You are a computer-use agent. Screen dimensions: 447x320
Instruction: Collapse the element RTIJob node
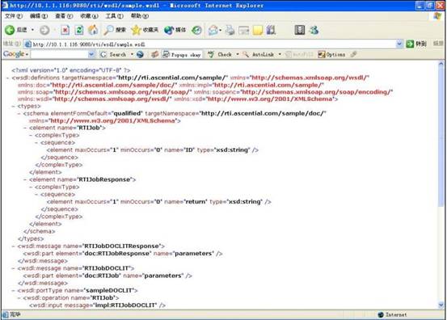[x=25, y=128]
